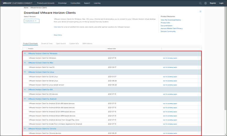The height and width of the screenshot is (136, 227).
Task: Select the 2021-09-17 release date cell
Action: 112,67
